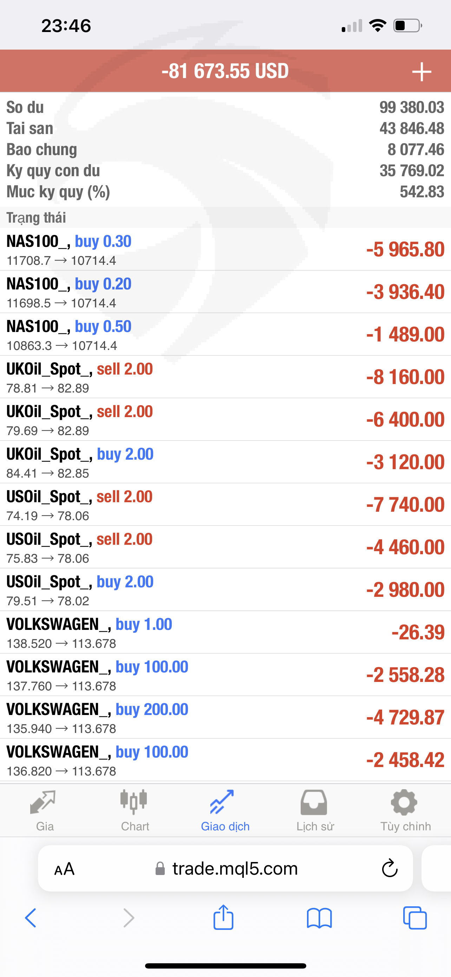Tap VOLKSWAGEN buy 200.00 position
The width and height of the screenshot is (451, 977).
point(225,717)
